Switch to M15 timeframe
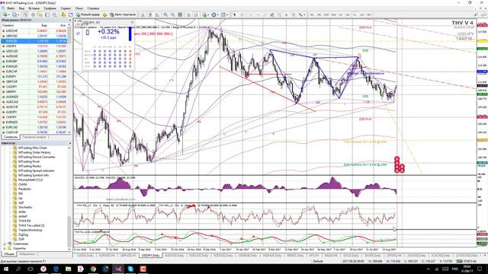The width and height of the screenshot is (488, 274). (326, 14)
